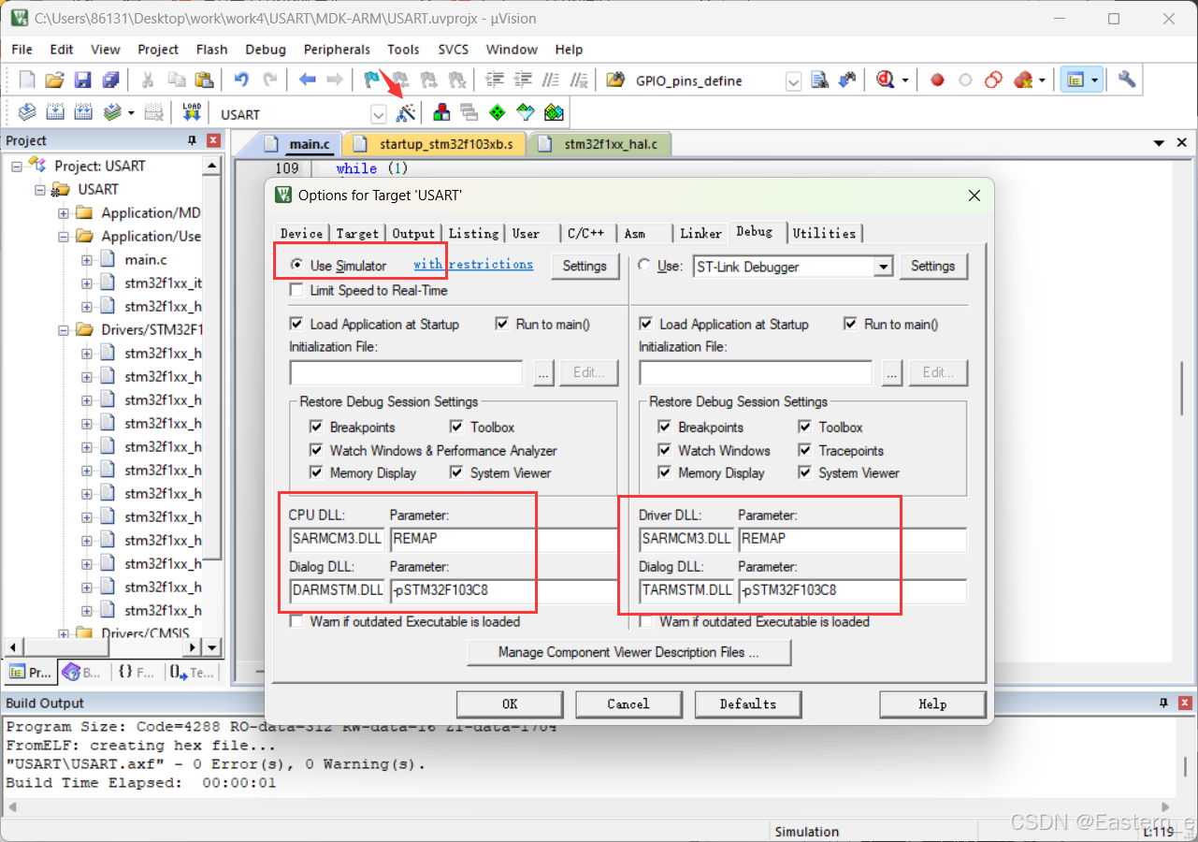
Task: Click in the simulator Initialization File field
Action: 407,372
